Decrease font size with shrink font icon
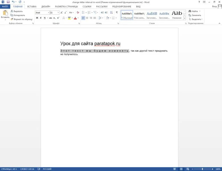This screenshot has height=171, width=222. pyautogui.click(x=65, y=13)
